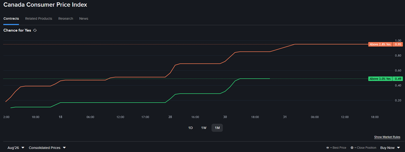Click the 16:00 time axis label
The height and width of the screenshot is (152, 405).
tap(195, 117)
